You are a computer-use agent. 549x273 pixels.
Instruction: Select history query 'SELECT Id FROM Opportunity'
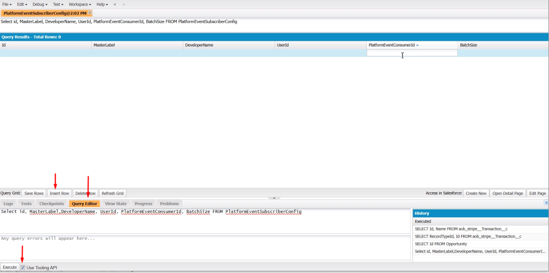tap(480, 244)
